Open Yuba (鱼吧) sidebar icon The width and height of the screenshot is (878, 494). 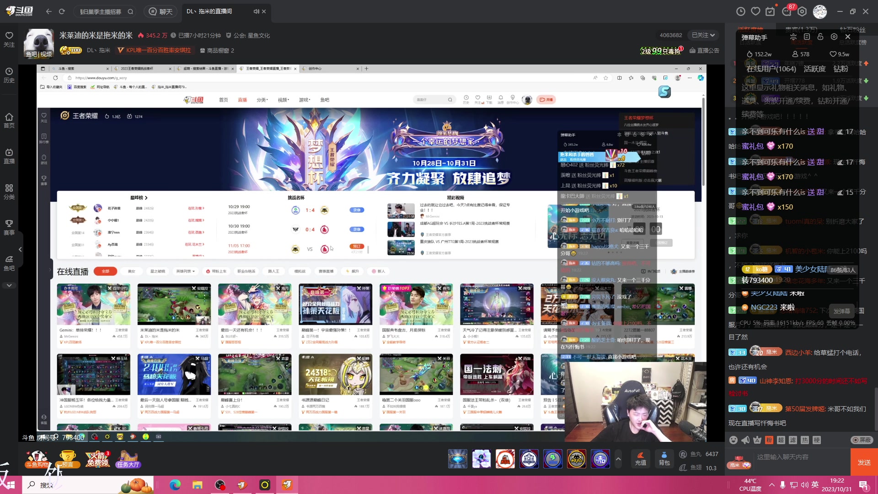click(x=9, y=263)
